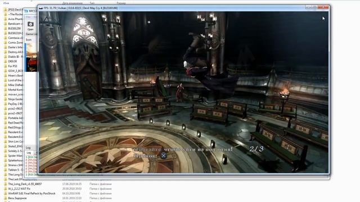Sort Explorer list by the Имя column

[6, 3]
